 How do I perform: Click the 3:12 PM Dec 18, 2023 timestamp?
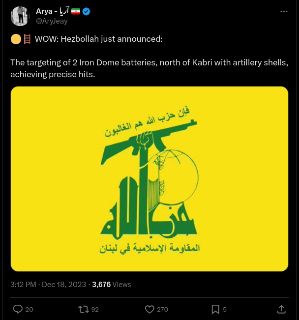click(48, 284)
